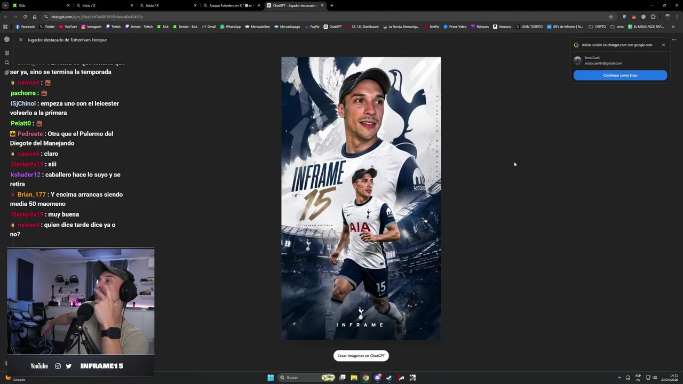Open the browser extensions puzzle icon
Viewport: 683px width, 384px height.
(653, 17)
